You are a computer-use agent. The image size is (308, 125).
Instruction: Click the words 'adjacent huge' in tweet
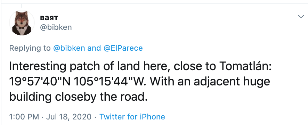(232, 82)
